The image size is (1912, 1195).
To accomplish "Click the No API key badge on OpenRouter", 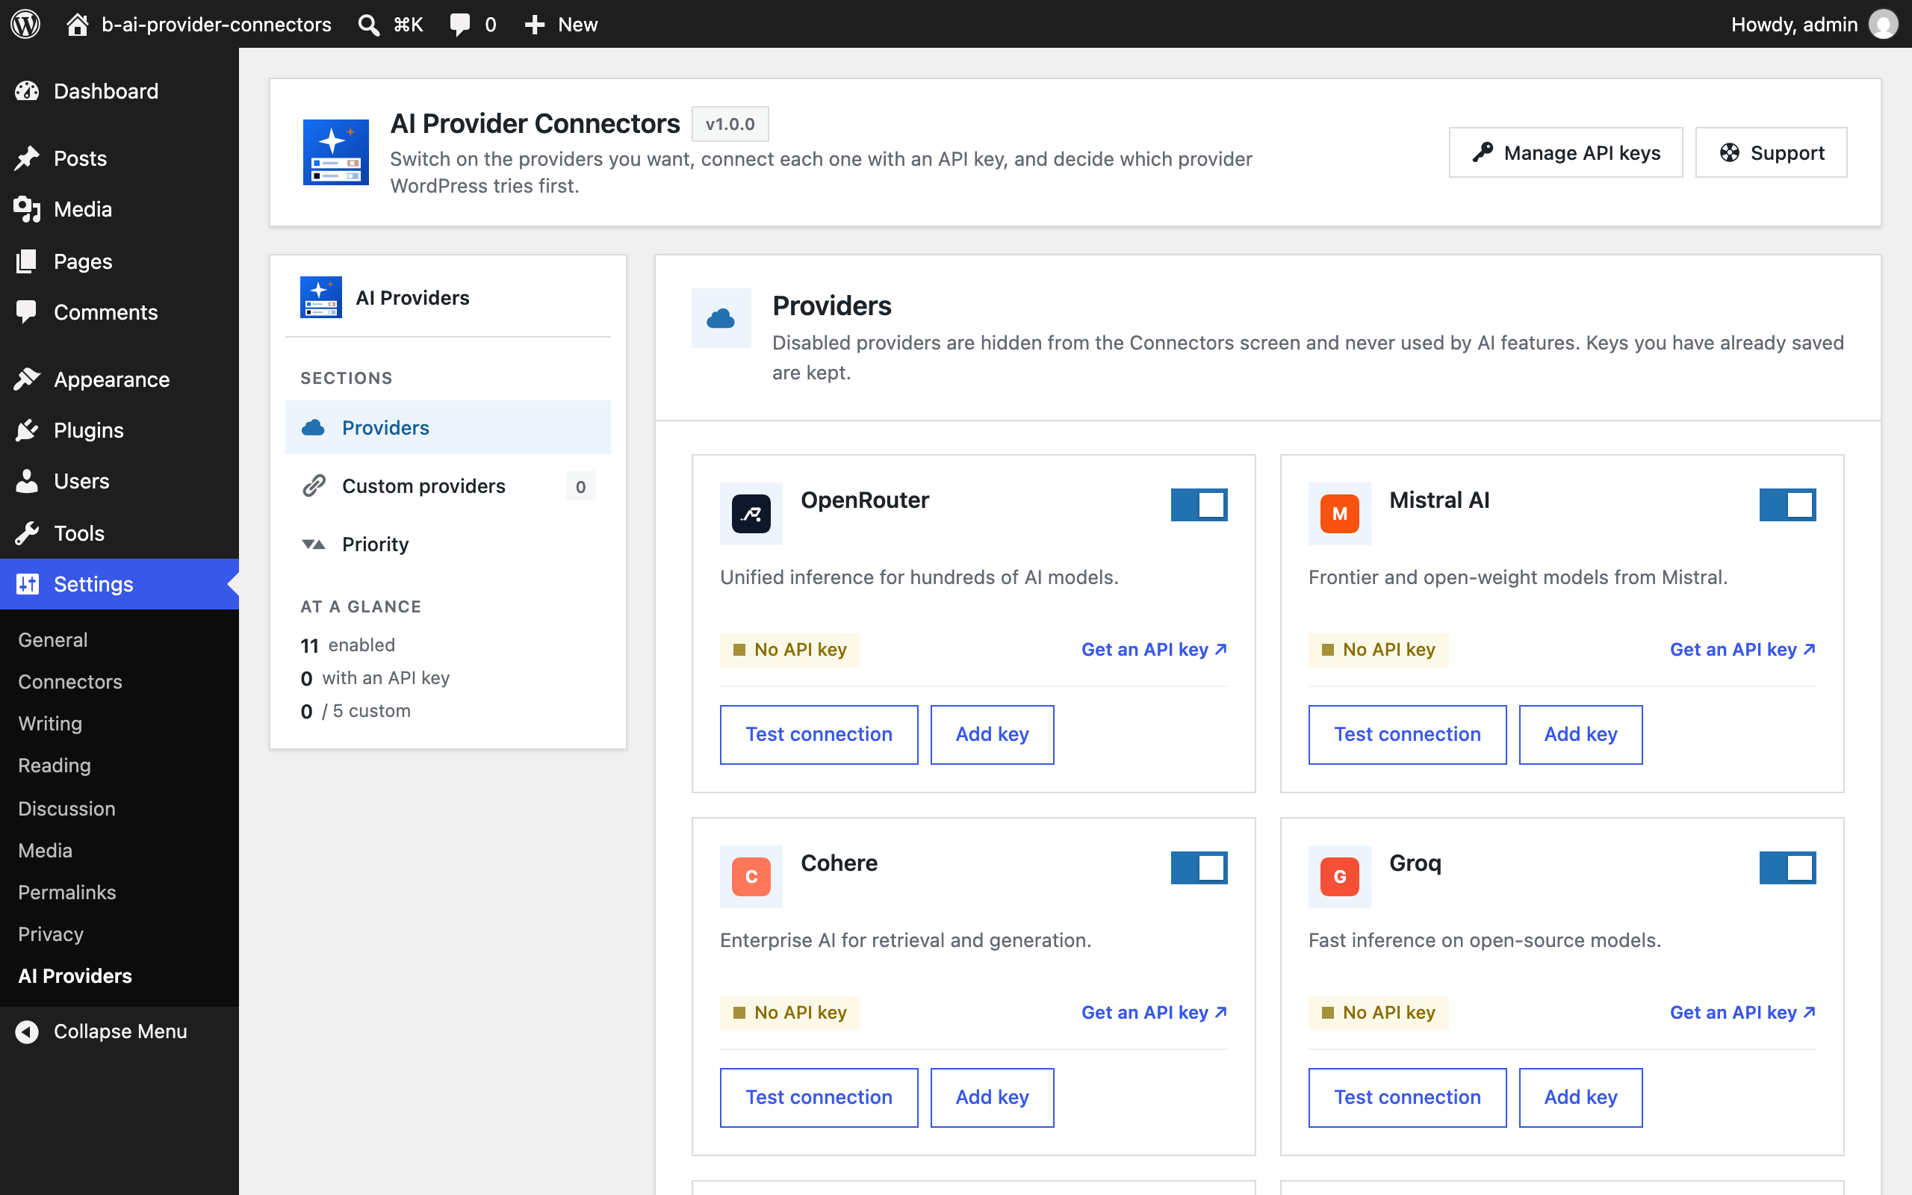I will (790, 650).
